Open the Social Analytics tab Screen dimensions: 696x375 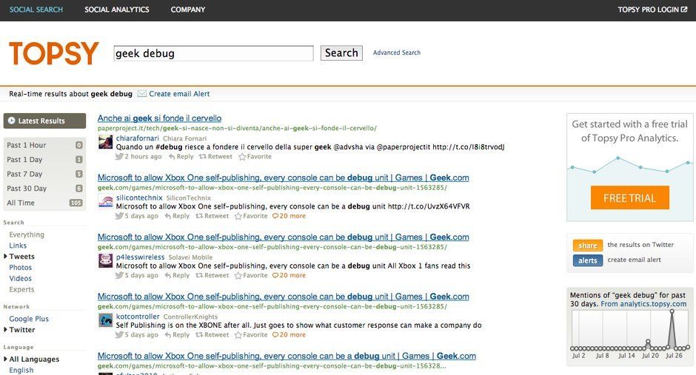pos(117,10)
